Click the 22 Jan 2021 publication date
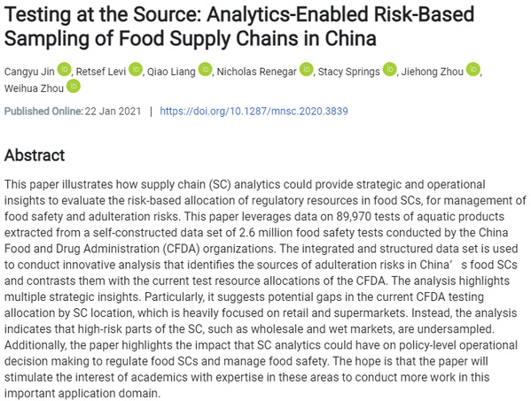Screen dimensions: 531x401 (113, 112)
